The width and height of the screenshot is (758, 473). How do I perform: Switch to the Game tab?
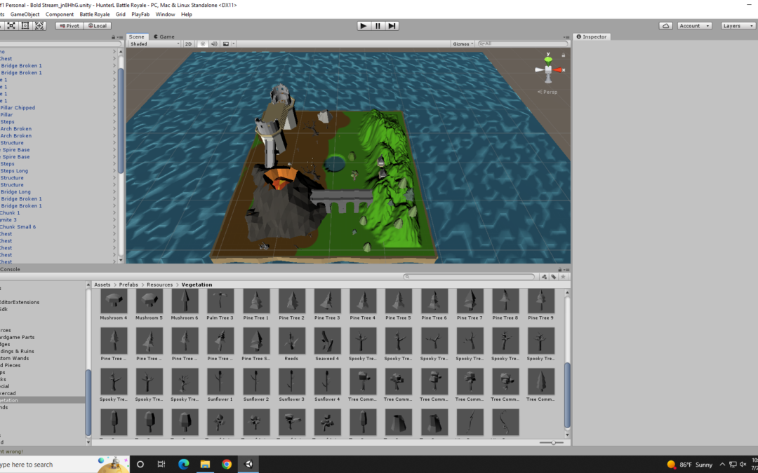164,36
